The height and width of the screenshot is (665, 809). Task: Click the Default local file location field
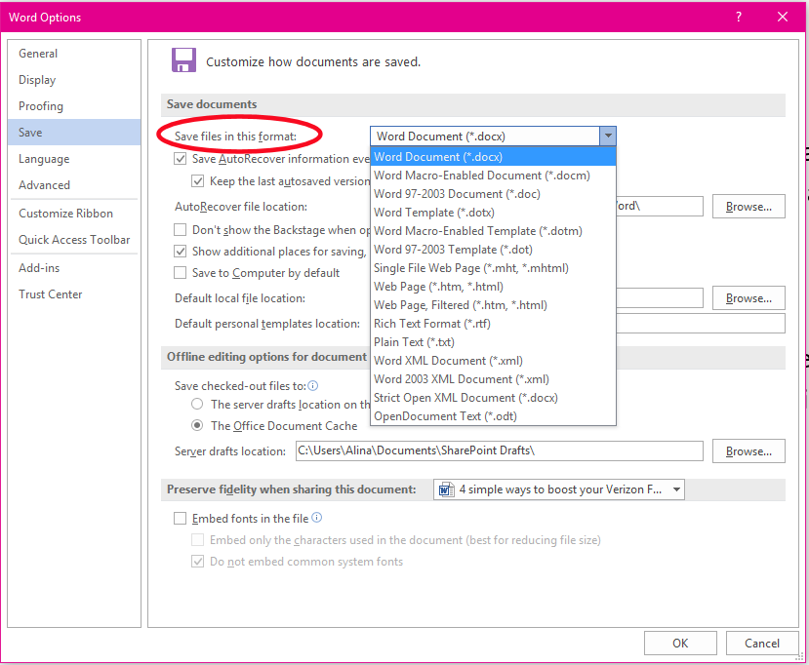[660, 298]
